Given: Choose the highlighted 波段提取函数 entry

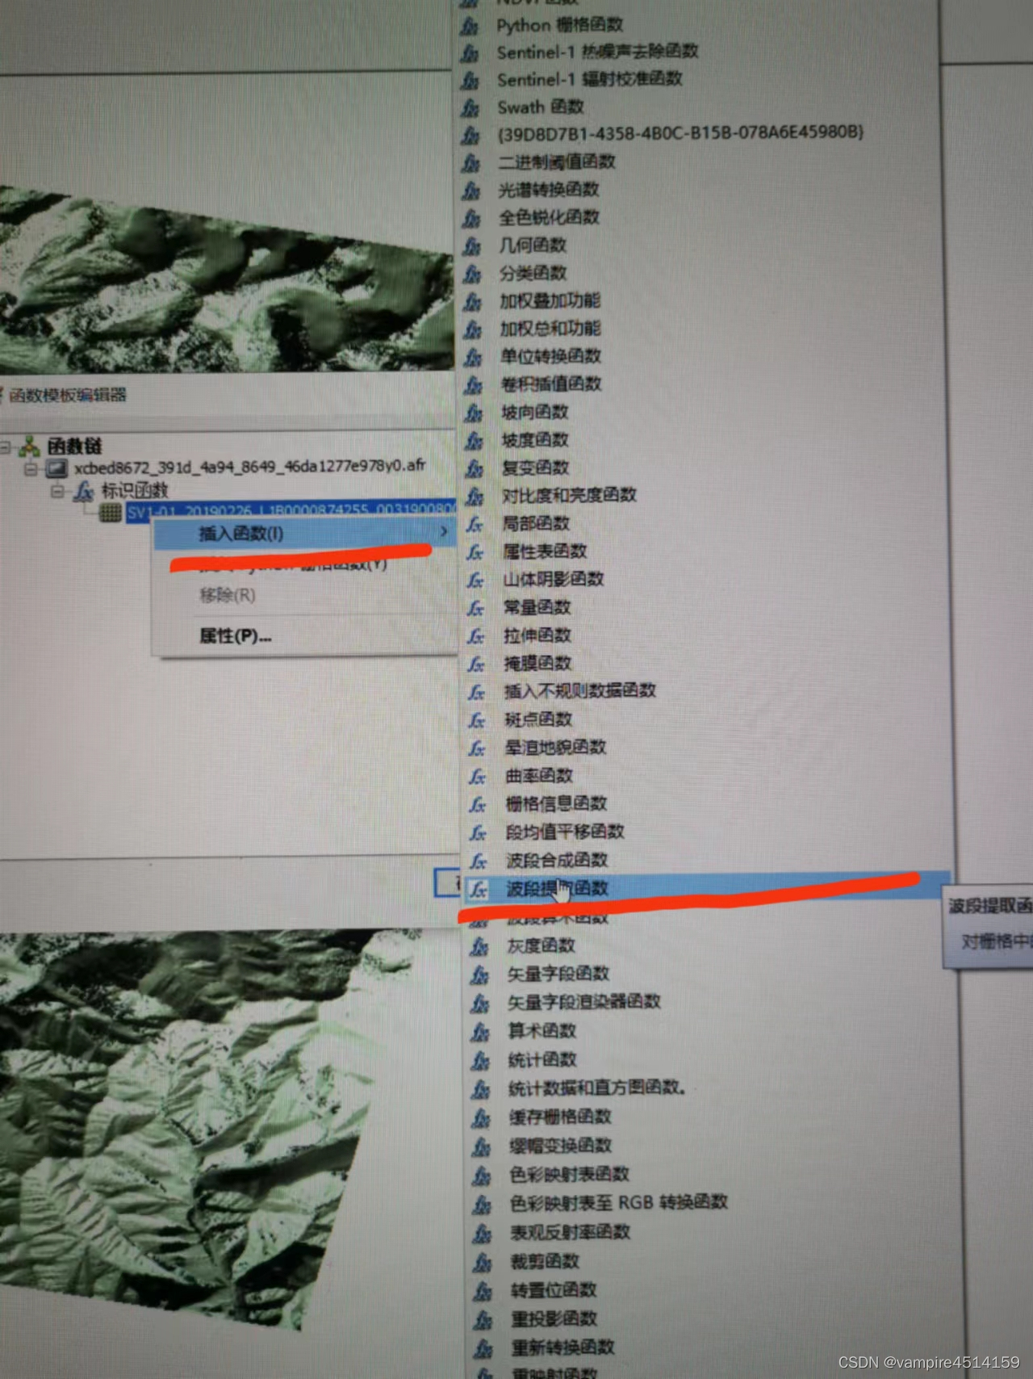Looking at the screenshot, I should 556,889.
